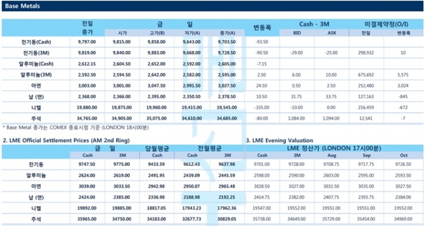Select the cell showing 2,612.15

click(x=87, y=64)
